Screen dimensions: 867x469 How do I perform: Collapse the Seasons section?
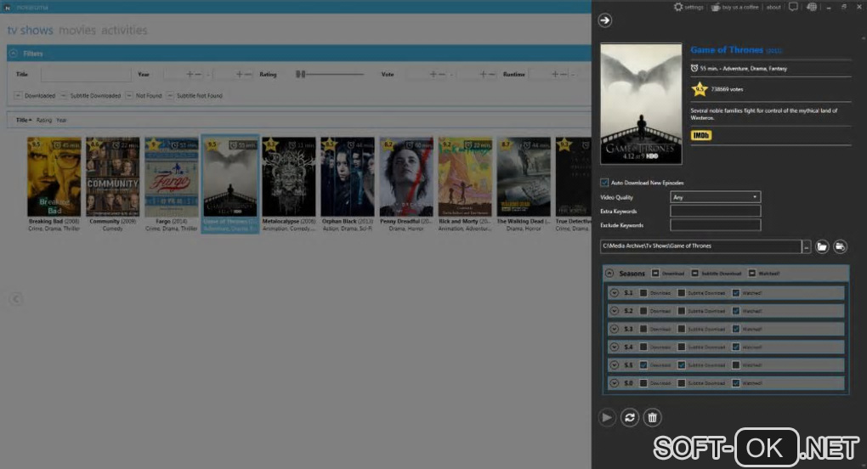point(609,273)
